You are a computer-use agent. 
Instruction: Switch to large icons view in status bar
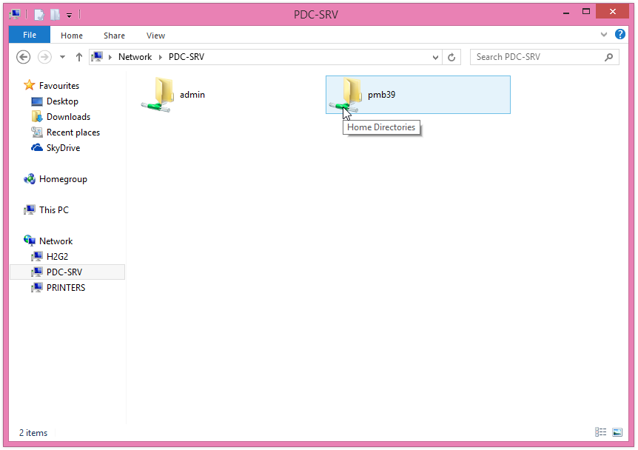617,432
